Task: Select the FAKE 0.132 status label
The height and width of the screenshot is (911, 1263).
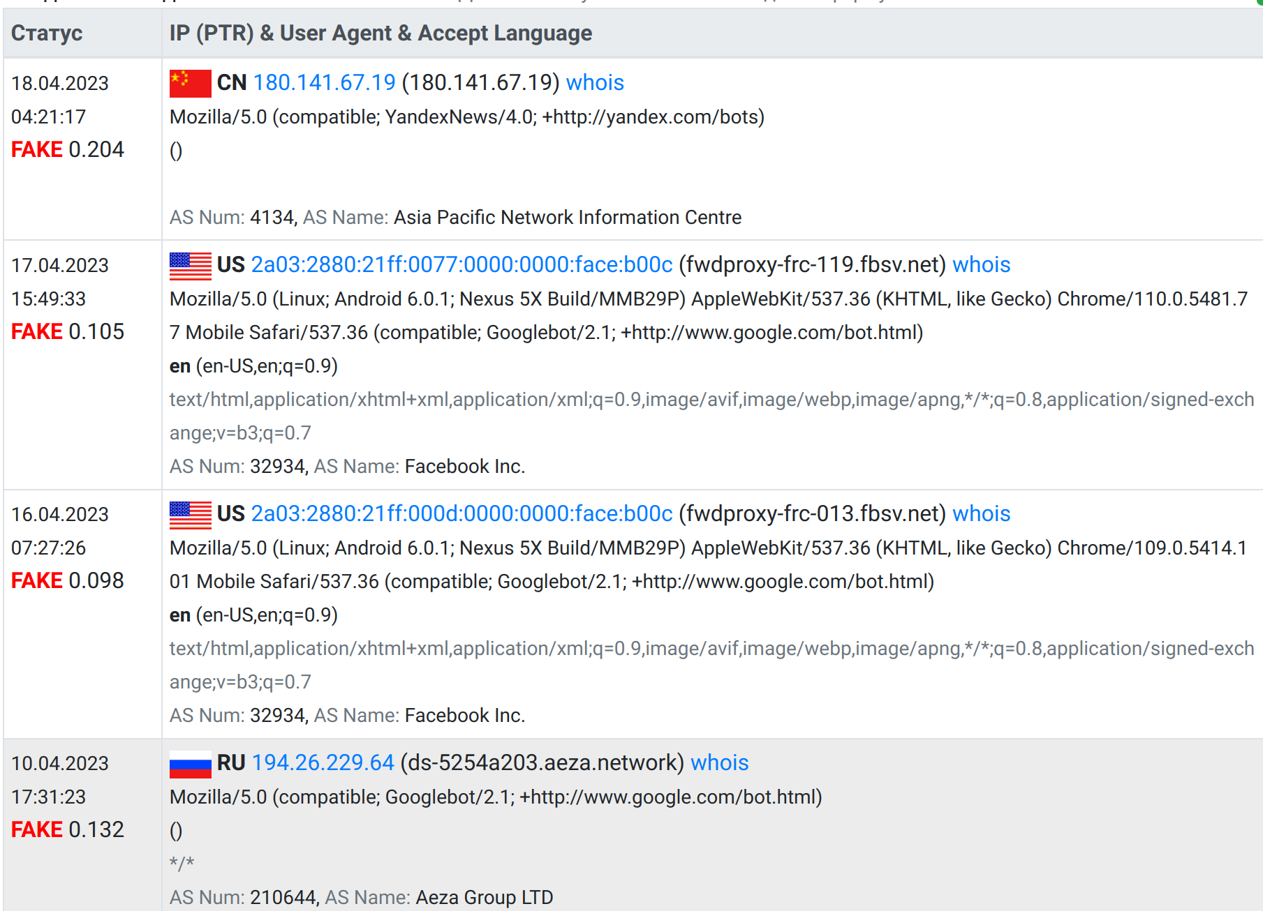Action: click(67, 829)
